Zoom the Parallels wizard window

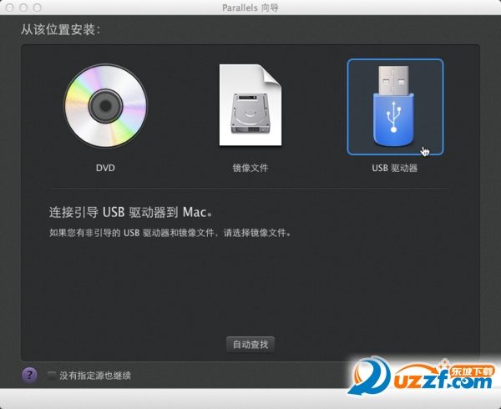[37, 8]
